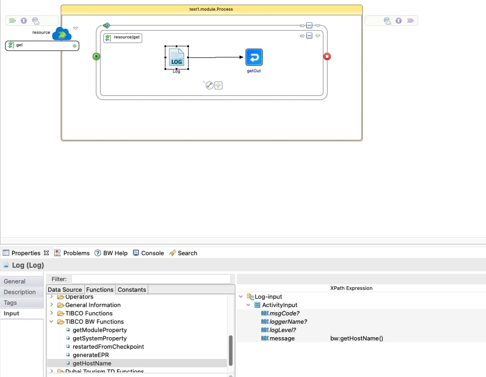Select the Log activity in the process canvas

(177, 57)
